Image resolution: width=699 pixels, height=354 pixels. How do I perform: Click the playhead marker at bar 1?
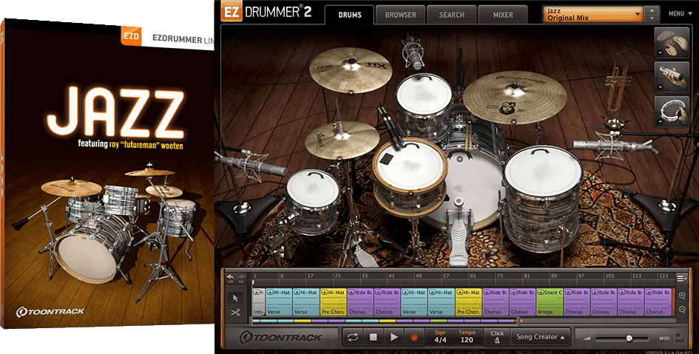coord(253,282)
